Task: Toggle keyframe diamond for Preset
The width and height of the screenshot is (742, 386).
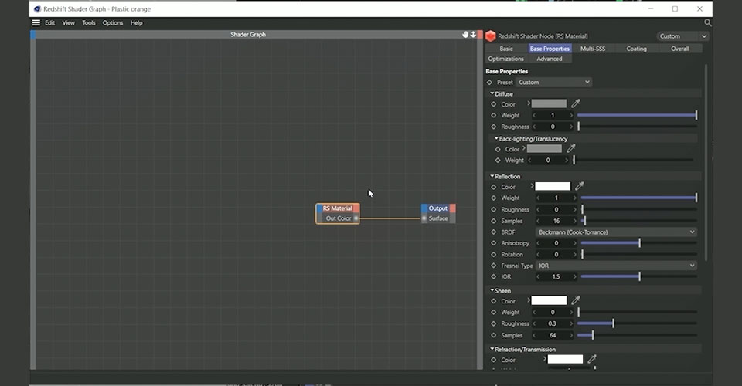Action: tap(489, 82)
